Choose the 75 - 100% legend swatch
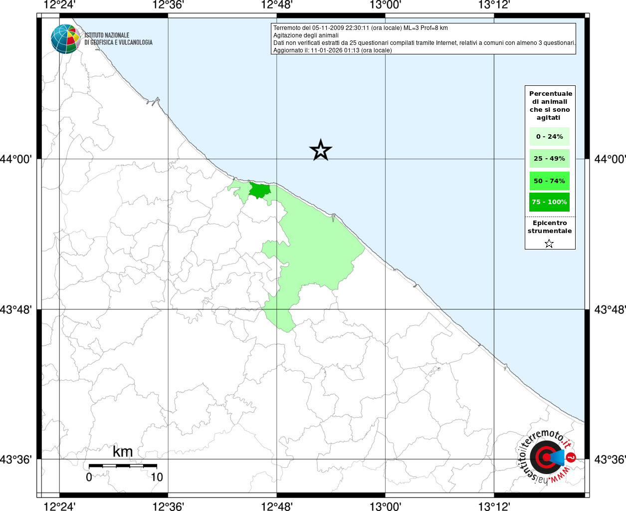 click(549, 202)
